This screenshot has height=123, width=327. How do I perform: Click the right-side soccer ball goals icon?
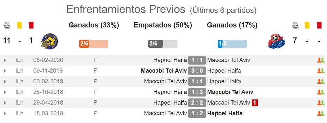[x=295, y=25]
